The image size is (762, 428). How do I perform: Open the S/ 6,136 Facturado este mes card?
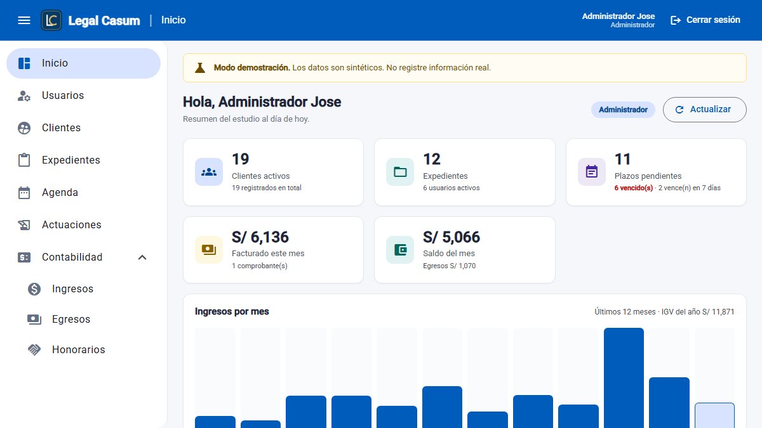pyautogui.click(x=273, y=250)
